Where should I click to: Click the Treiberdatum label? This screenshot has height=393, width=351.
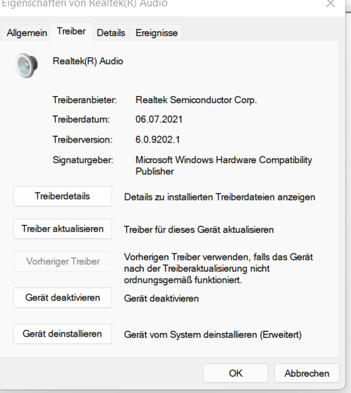click(x=81, y=119)
